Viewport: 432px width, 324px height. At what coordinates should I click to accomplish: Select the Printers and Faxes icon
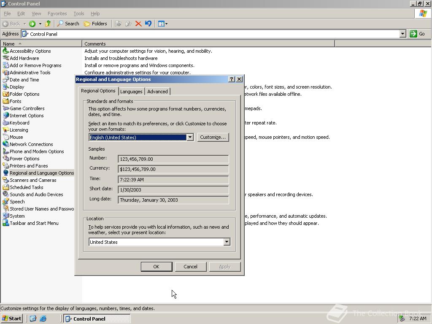pos(5,165)
